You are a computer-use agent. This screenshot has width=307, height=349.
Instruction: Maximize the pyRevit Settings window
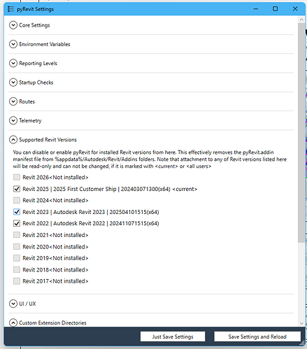276,9
